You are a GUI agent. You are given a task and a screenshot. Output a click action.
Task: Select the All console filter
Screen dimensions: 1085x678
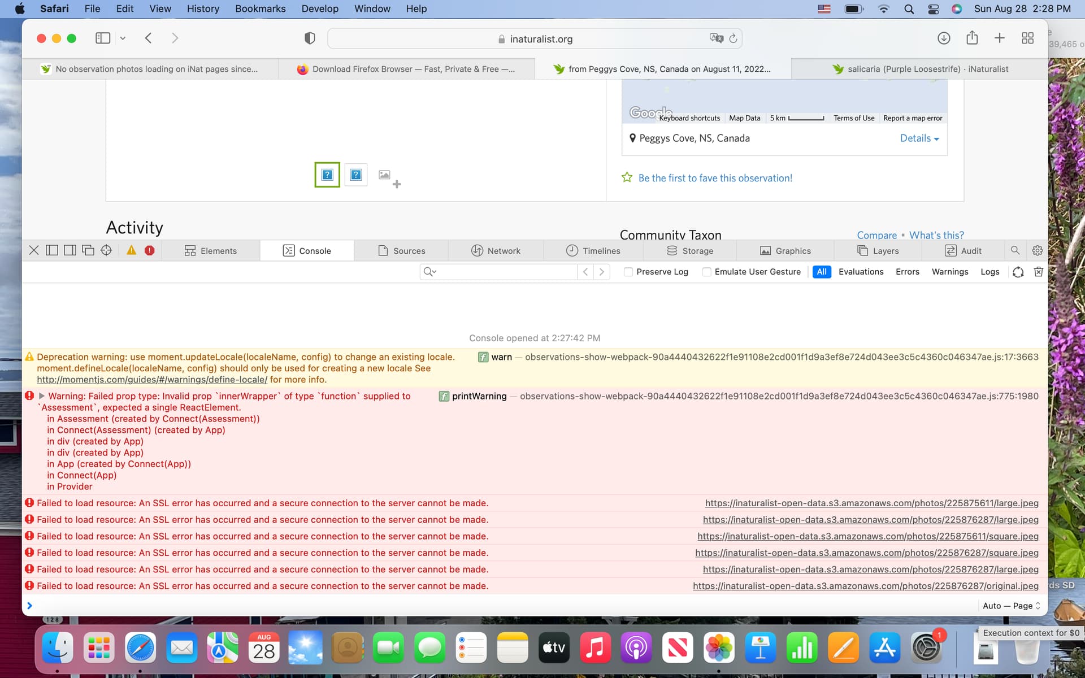click(x=822, y=272)
